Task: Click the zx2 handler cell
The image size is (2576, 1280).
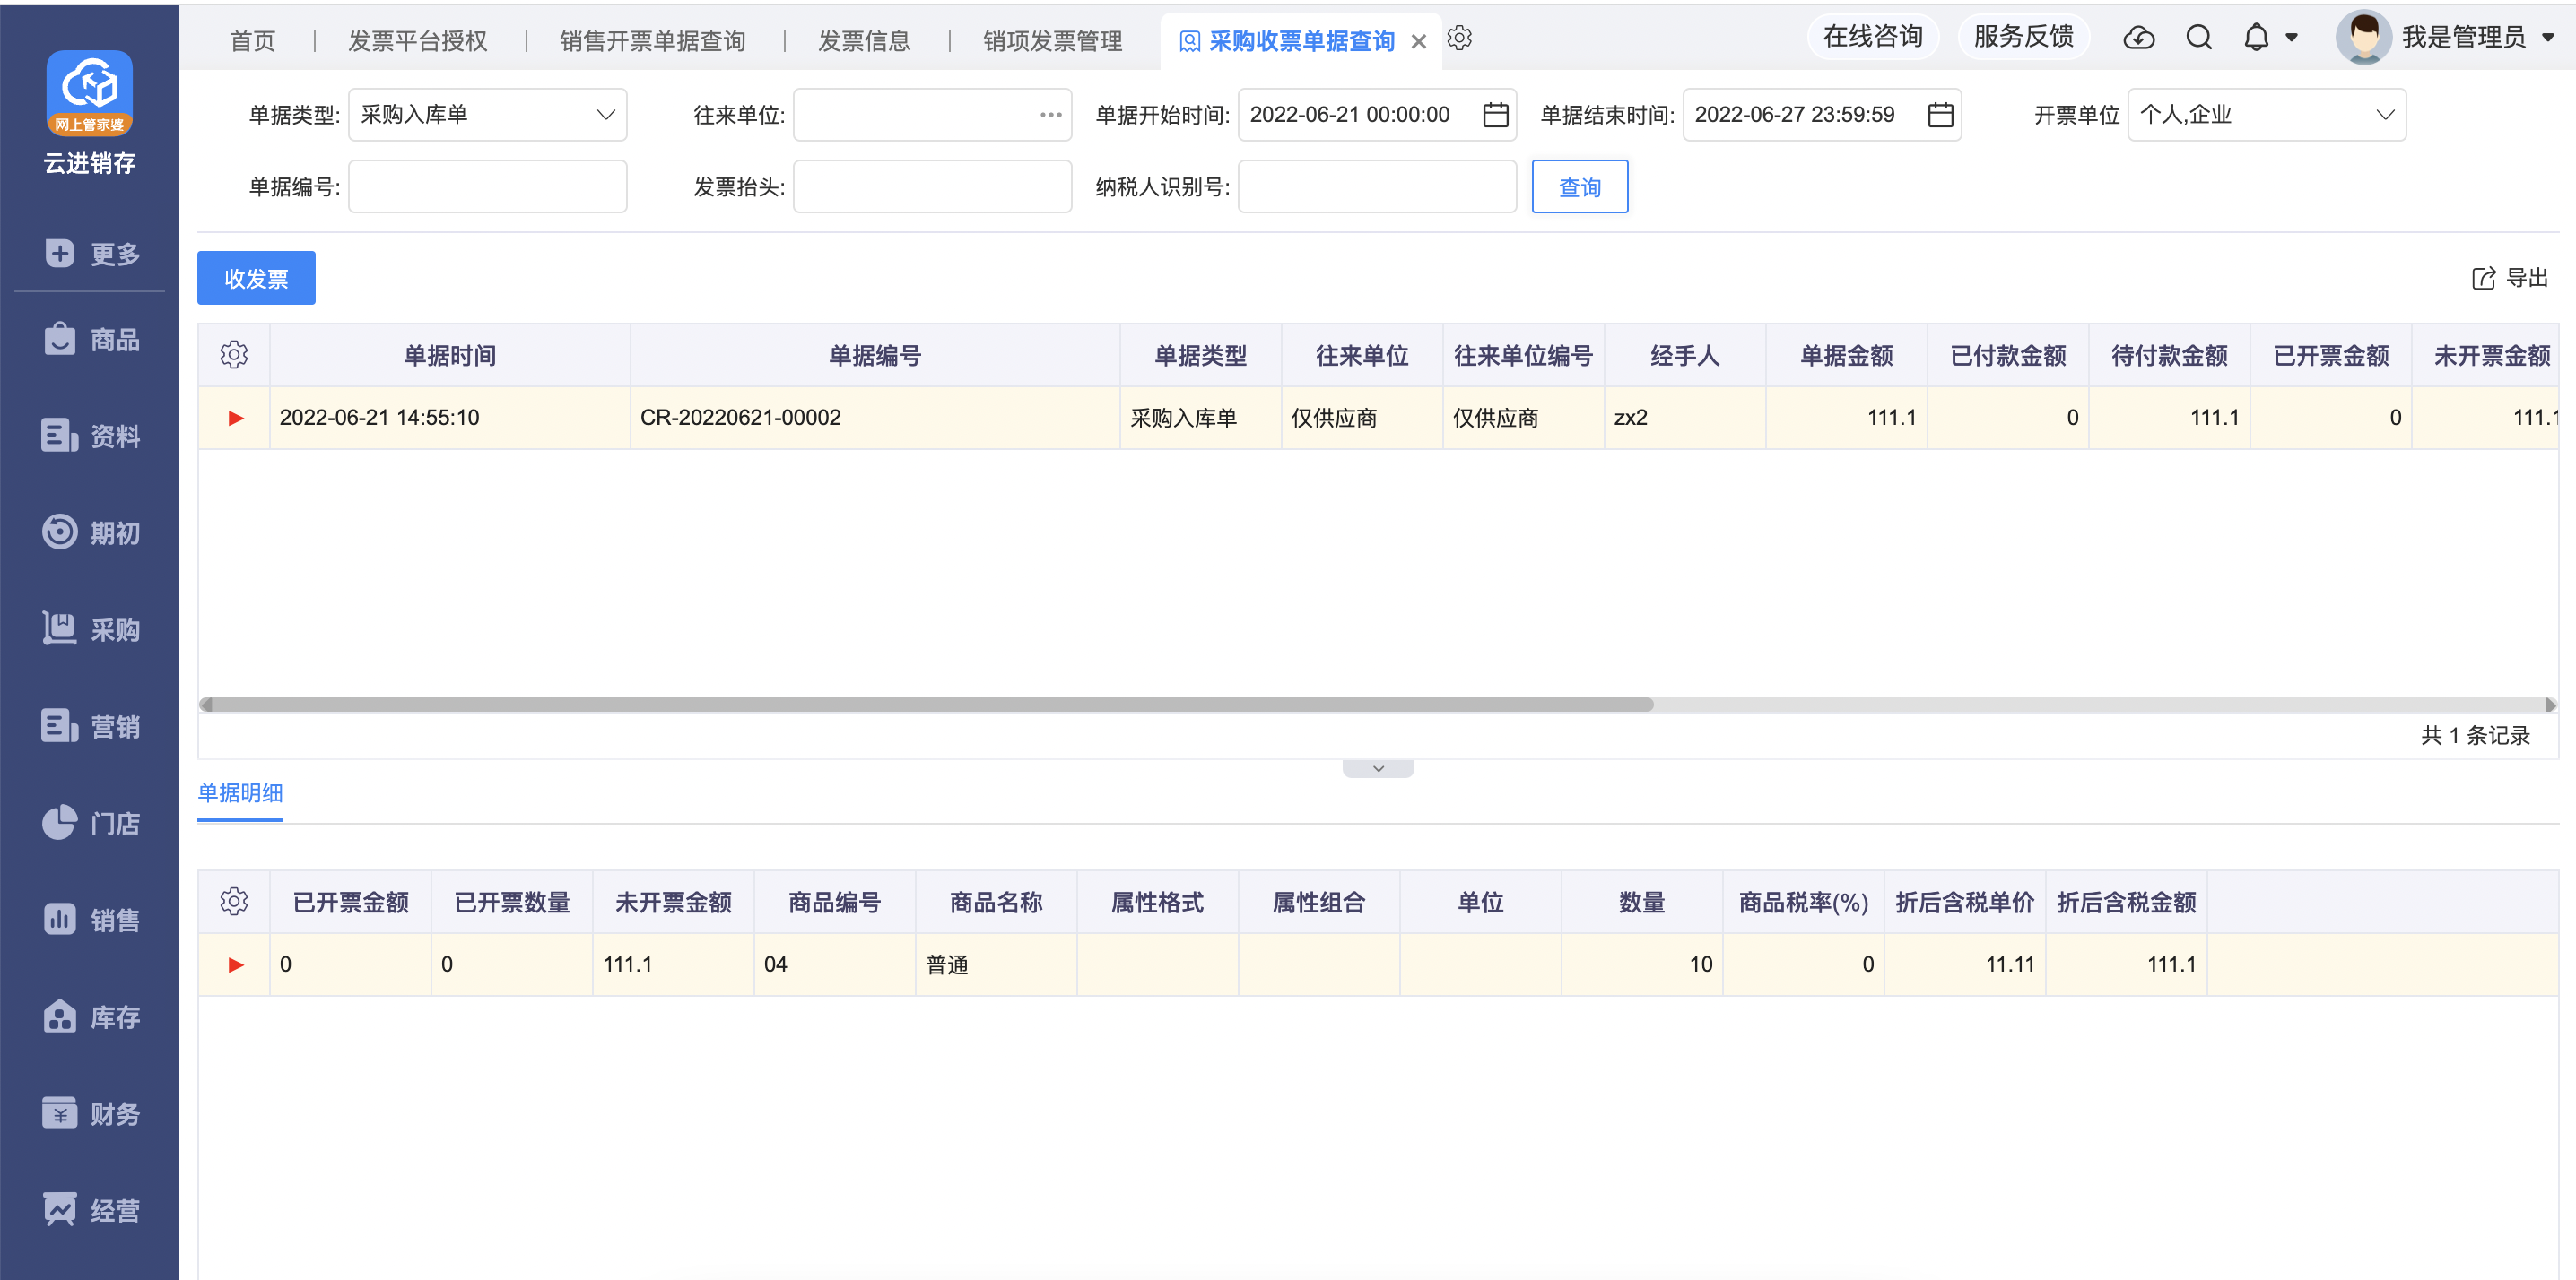Action: coord(1685,418)
